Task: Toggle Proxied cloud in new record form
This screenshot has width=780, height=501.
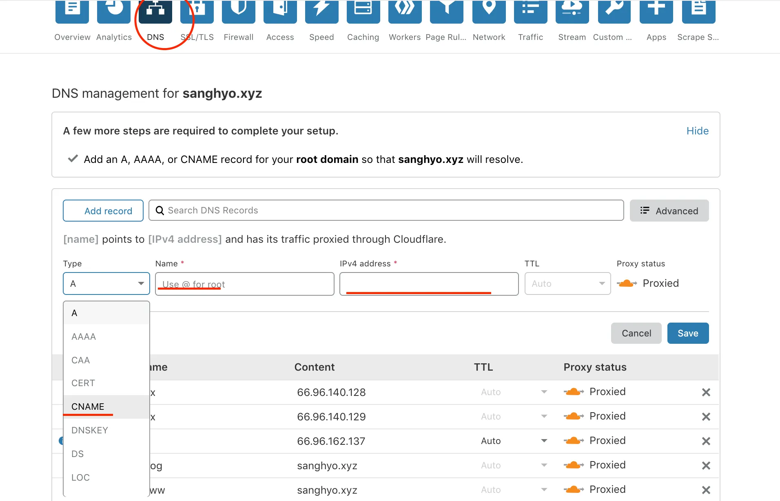Action: (x=627, y=283)
